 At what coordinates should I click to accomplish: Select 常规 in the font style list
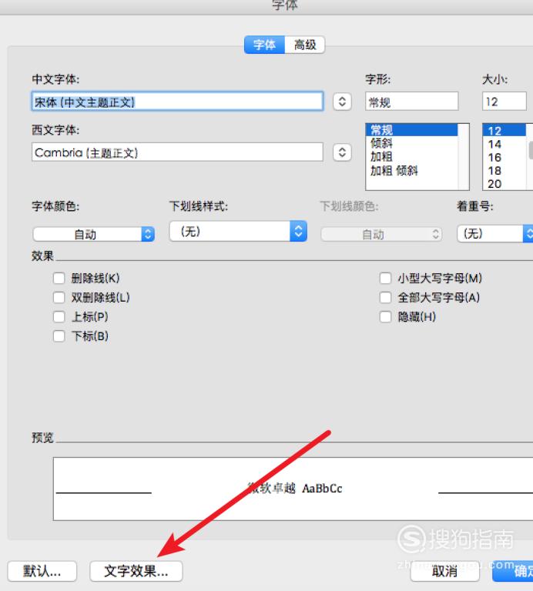tap(411, 130)
